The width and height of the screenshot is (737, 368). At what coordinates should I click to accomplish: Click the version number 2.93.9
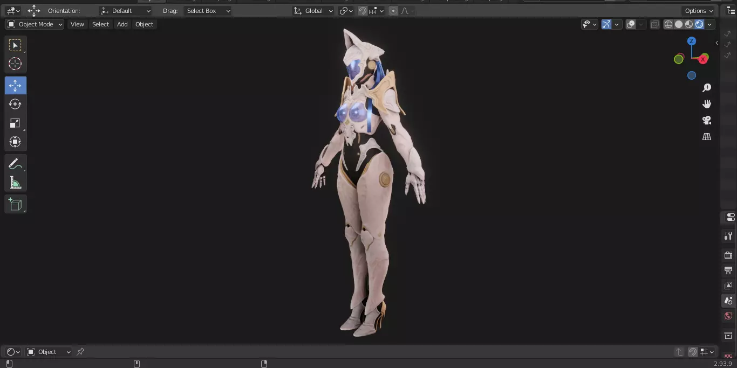724,364
